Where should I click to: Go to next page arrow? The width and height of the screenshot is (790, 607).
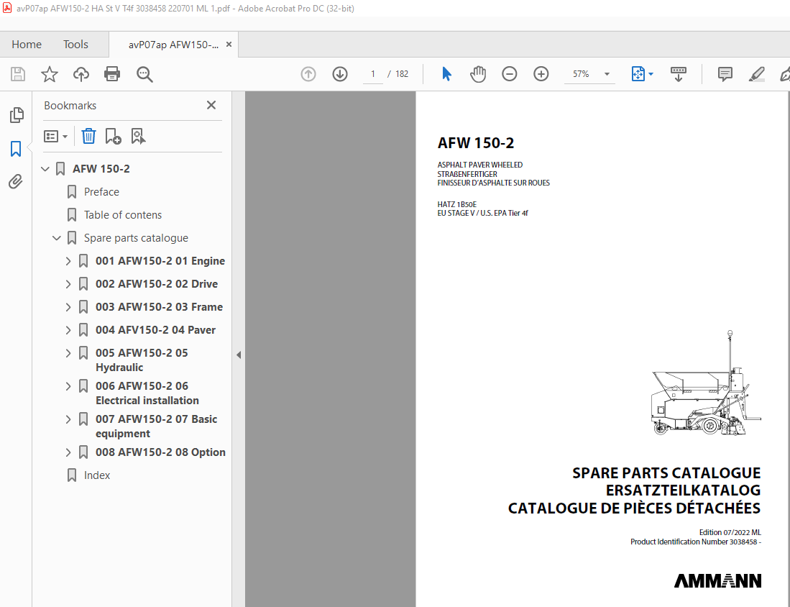(x=340, y=74)
